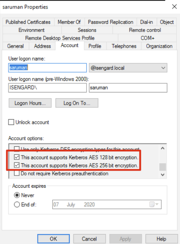The width and height of the screenshot is (180, 244).
Task: Click into the User logon name field
Action: pyautogui.click(x=48, y=68)
